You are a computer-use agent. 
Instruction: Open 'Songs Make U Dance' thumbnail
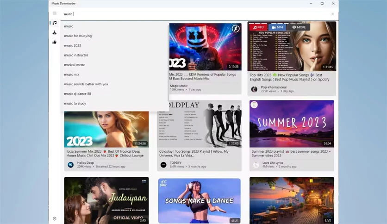[x=199, y=201]
